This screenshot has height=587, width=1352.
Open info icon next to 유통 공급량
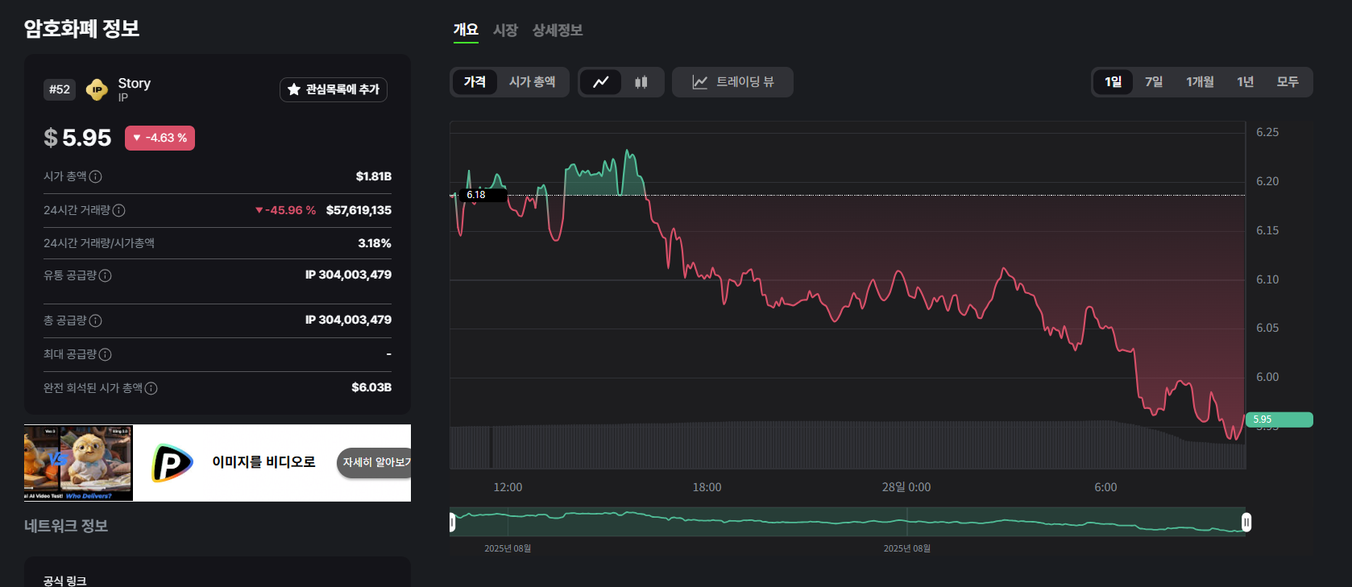(x=105, y=275)
